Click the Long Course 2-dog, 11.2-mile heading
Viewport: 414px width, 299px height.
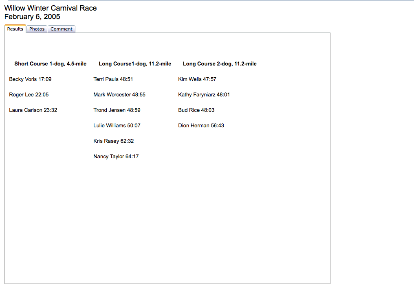(x=220, y=64)
